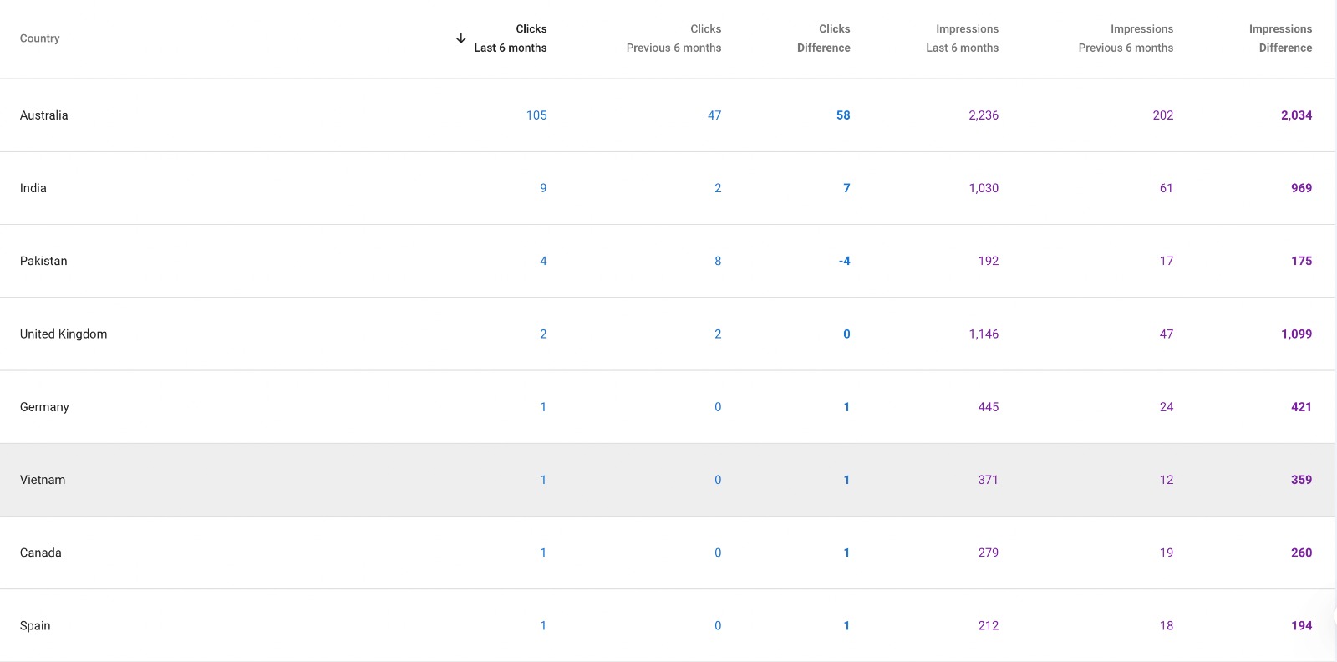Click United Kingdom's 1,146 impressions value
The width and height of the screenshot is (1337, 662).
pyautogui.click(x=984, y=334)
